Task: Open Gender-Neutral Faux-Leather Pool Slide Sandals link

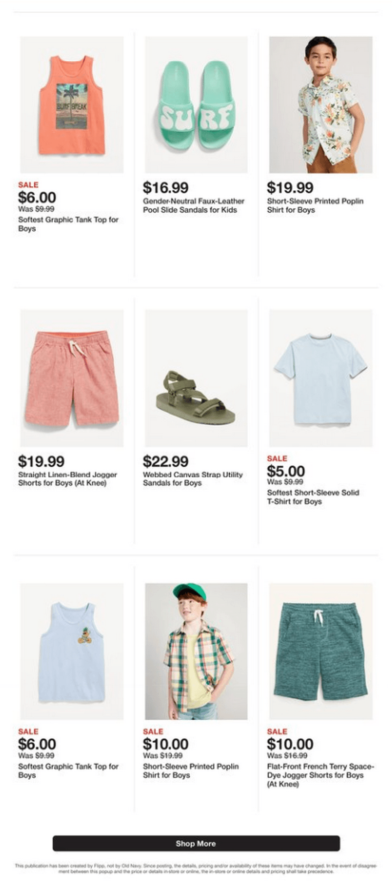Action: tap(194, 205)
